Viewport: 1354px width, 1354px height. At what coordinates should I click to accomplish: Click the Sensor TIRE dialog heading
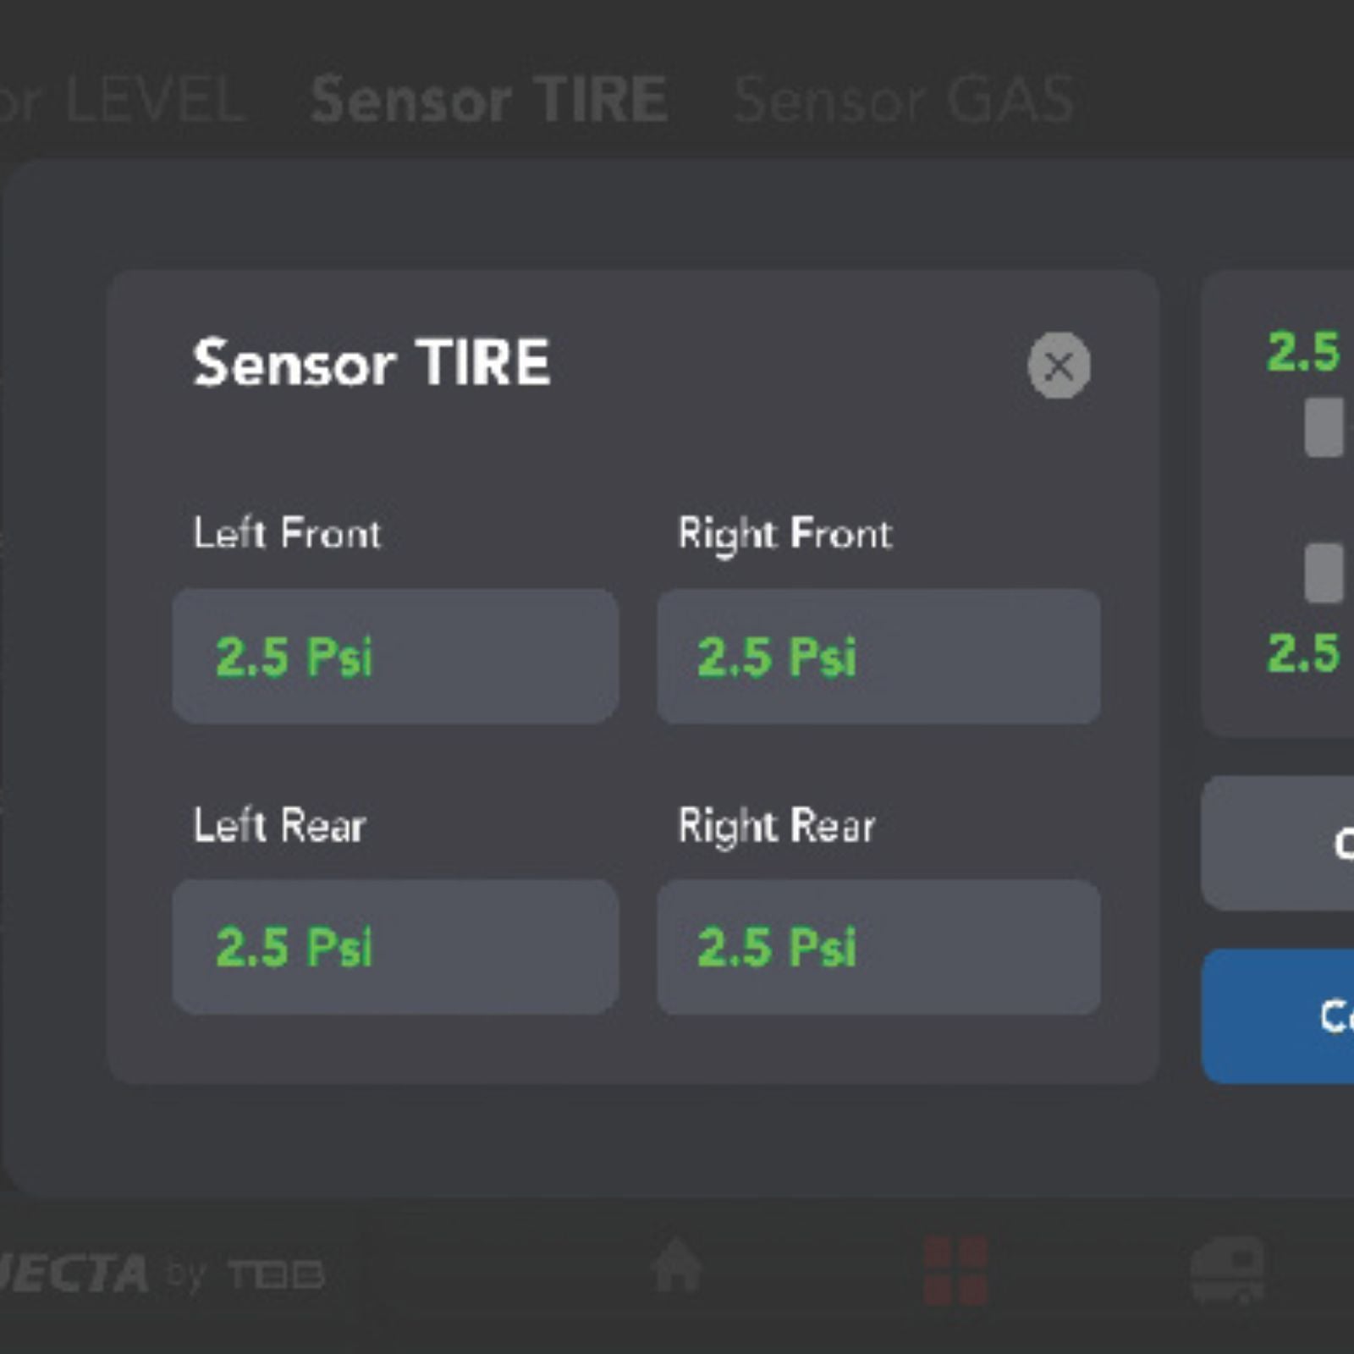pyautogui.click(x=372, y=362)
